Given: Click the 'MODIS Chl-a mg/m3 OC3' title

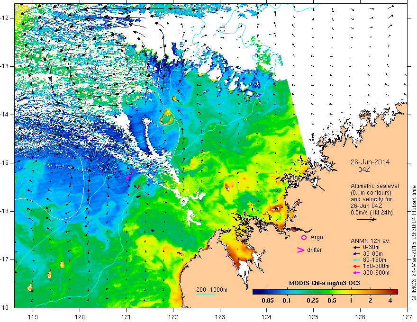Looking at the screenshot, I should pyautogui.click(x=325, y=283).
